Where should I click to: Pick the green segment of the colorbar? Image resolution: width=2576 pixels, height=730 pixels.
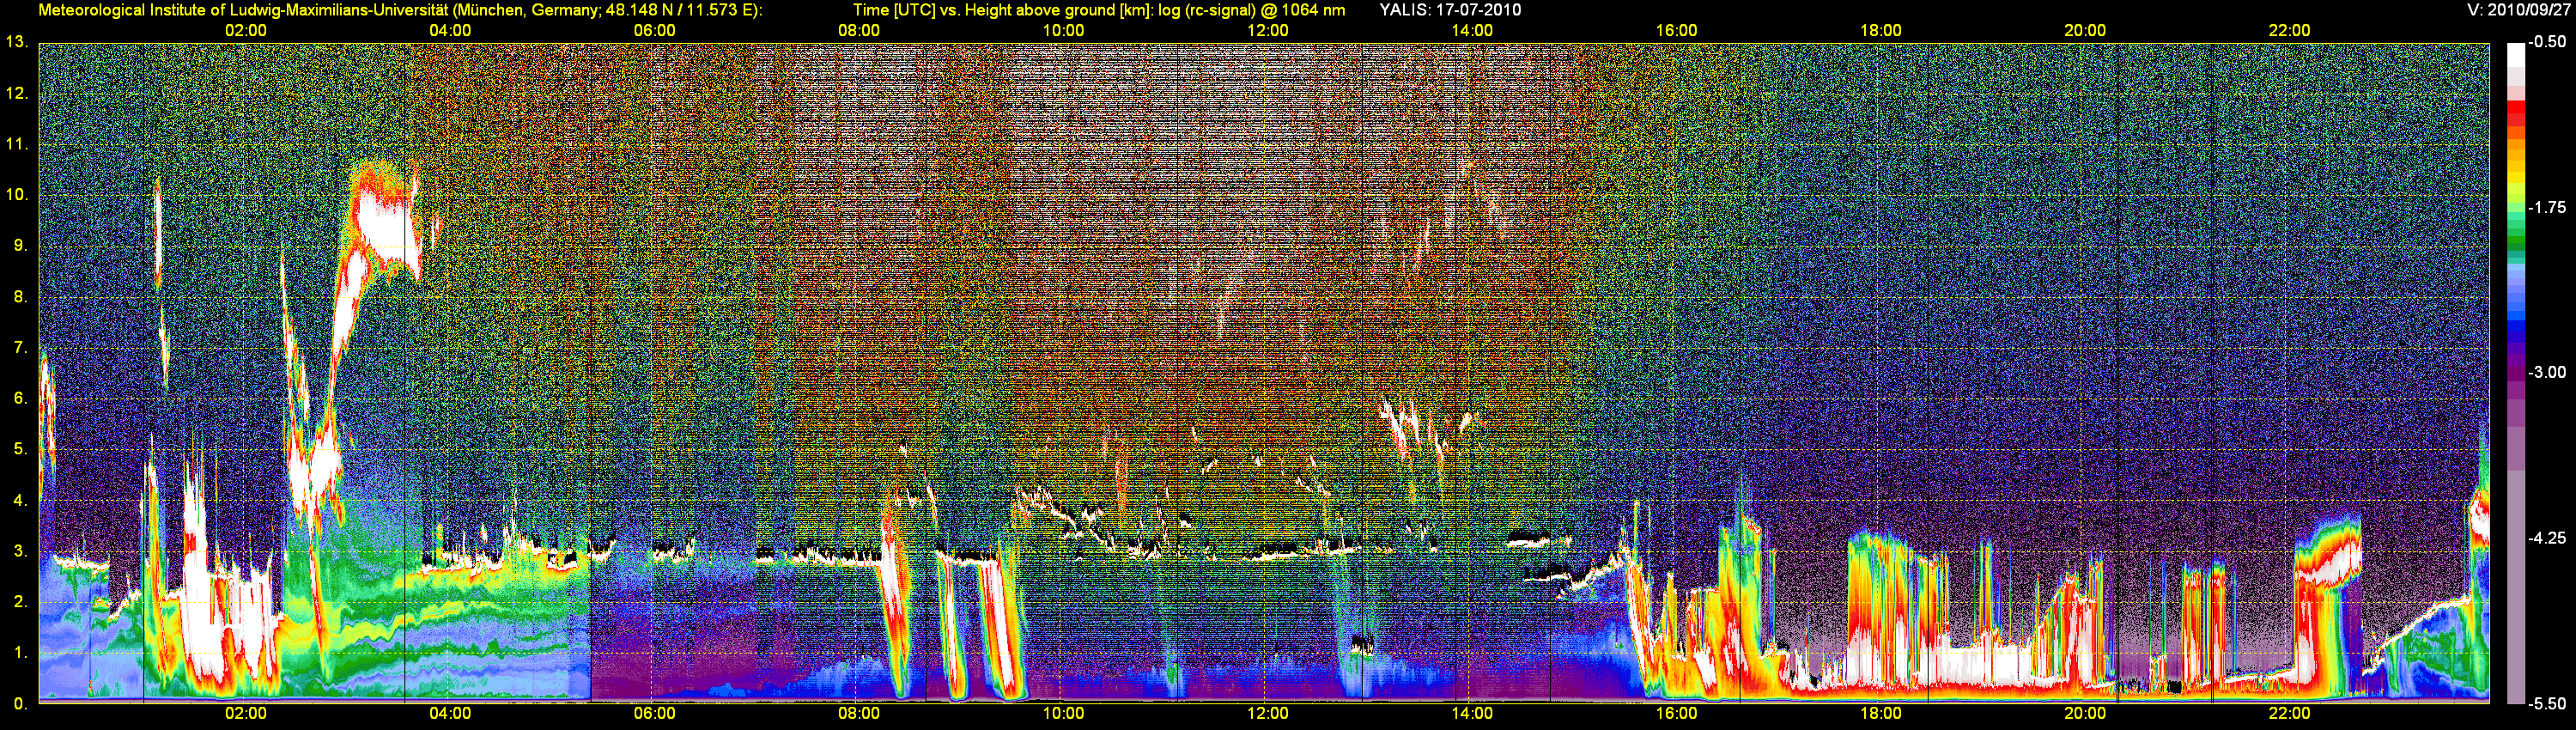[2515, 240]
